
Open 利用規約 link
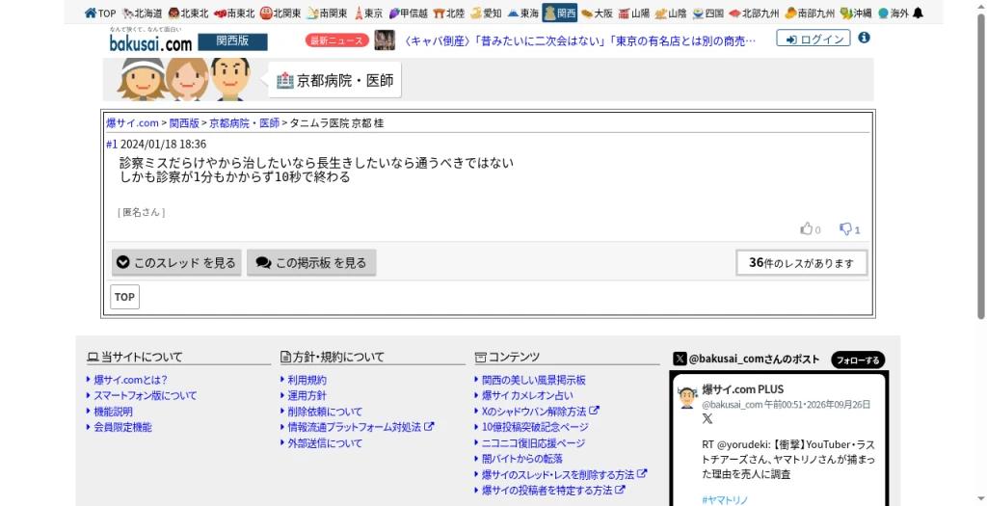coord(307,380)
